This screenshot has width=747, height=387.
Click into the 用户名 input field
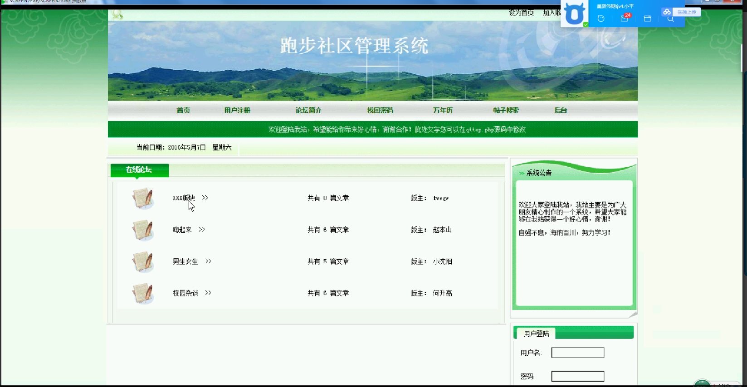point(578,353)
